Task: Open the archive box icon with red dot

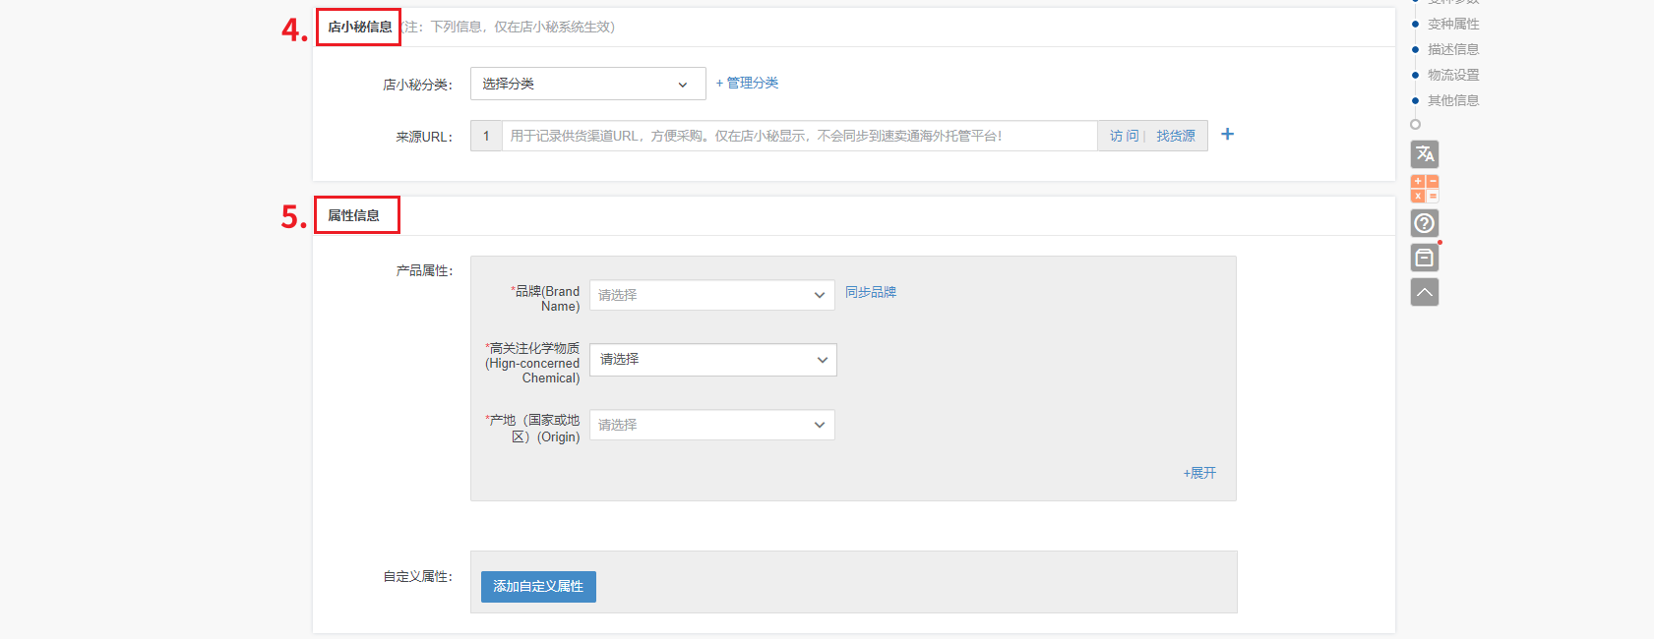Action: tap(1424, 258)
